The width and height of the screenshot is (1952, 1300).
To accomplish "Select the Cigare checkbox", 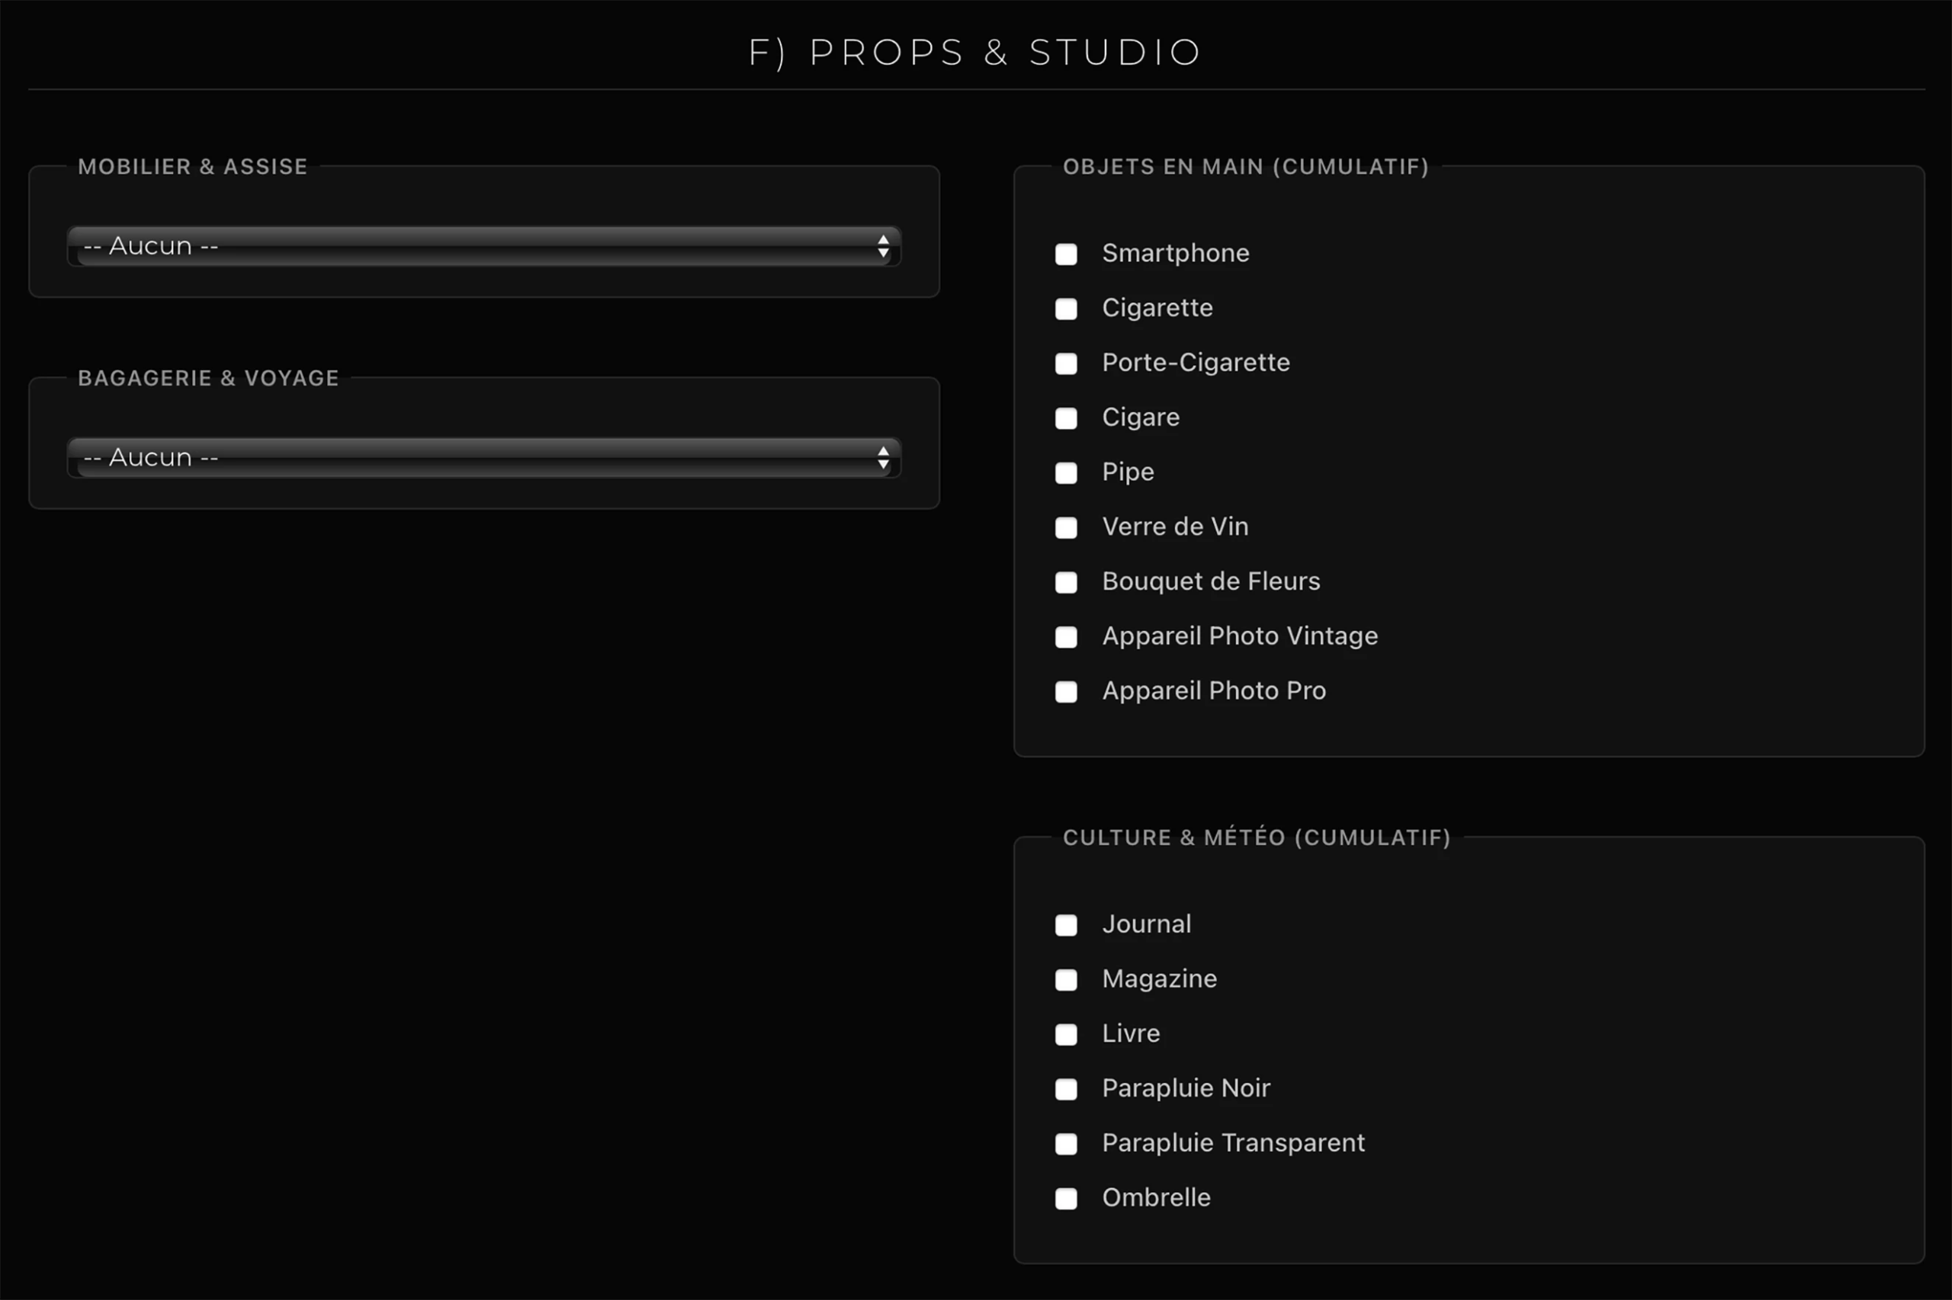I will (x=1065, y=418).
